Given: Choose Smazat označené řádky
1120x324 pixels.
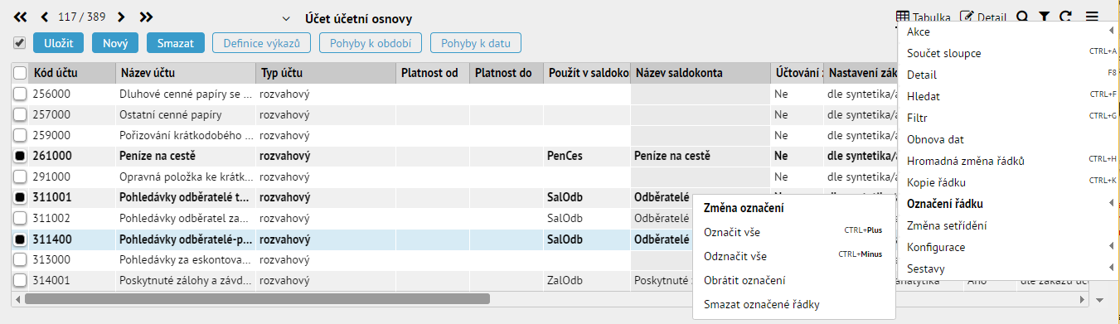Looking at the screenshot, I should tap(793, 304).
